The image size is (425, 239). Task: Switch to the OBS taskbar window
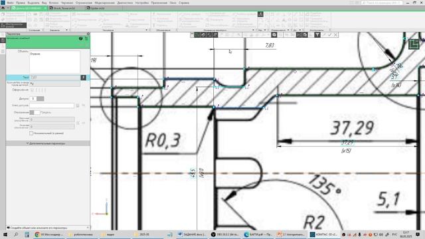[x=226, y=234]
